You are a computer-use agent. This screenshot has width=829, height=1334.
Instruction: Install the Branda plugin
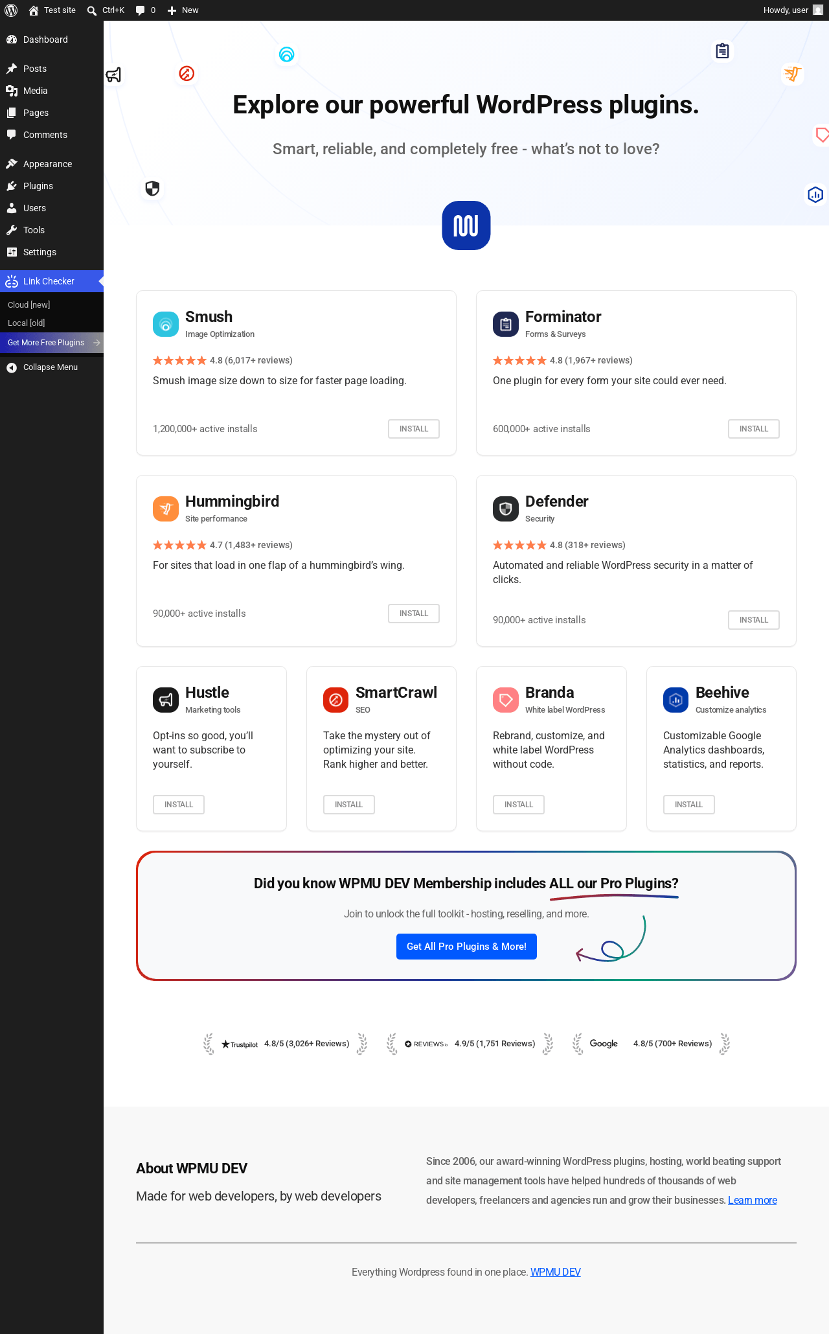tap(519, 805)
